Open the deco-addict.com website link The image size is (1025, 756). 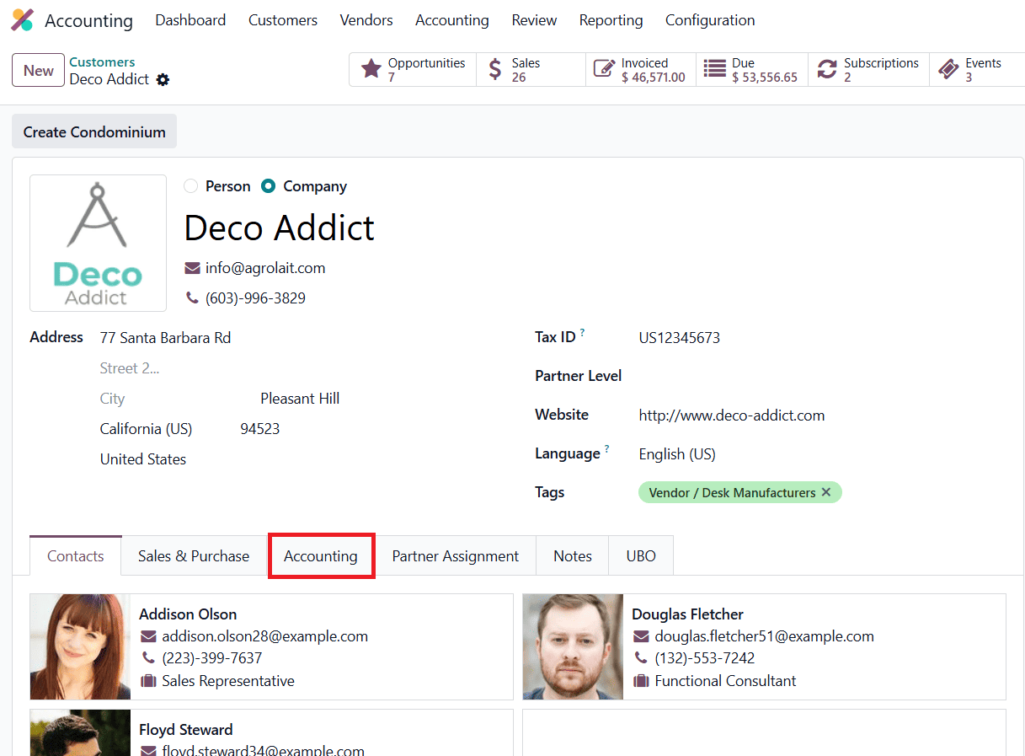(731, 415)
